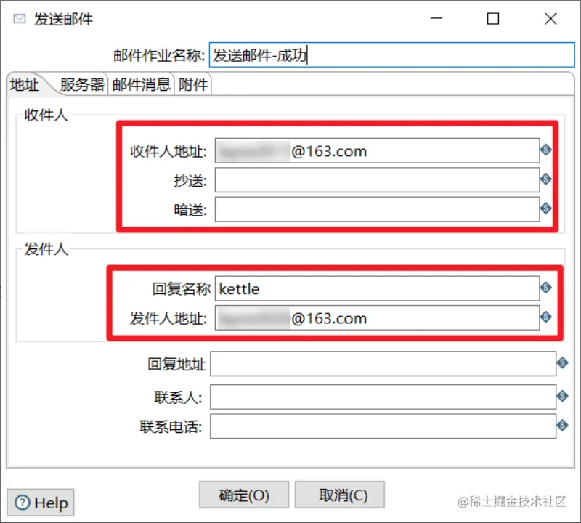Focus the 联系电话 input field
The image size is (581, 523).
(383, 426)
